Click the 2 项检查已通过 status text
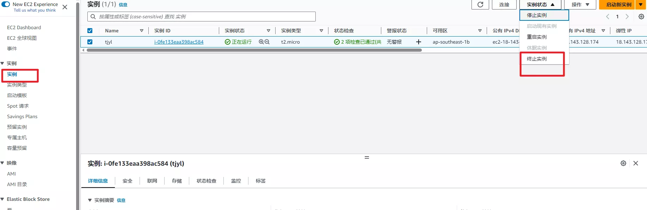Image resolution: width=647 pixels, height=210 pixels. coord(361,42)
